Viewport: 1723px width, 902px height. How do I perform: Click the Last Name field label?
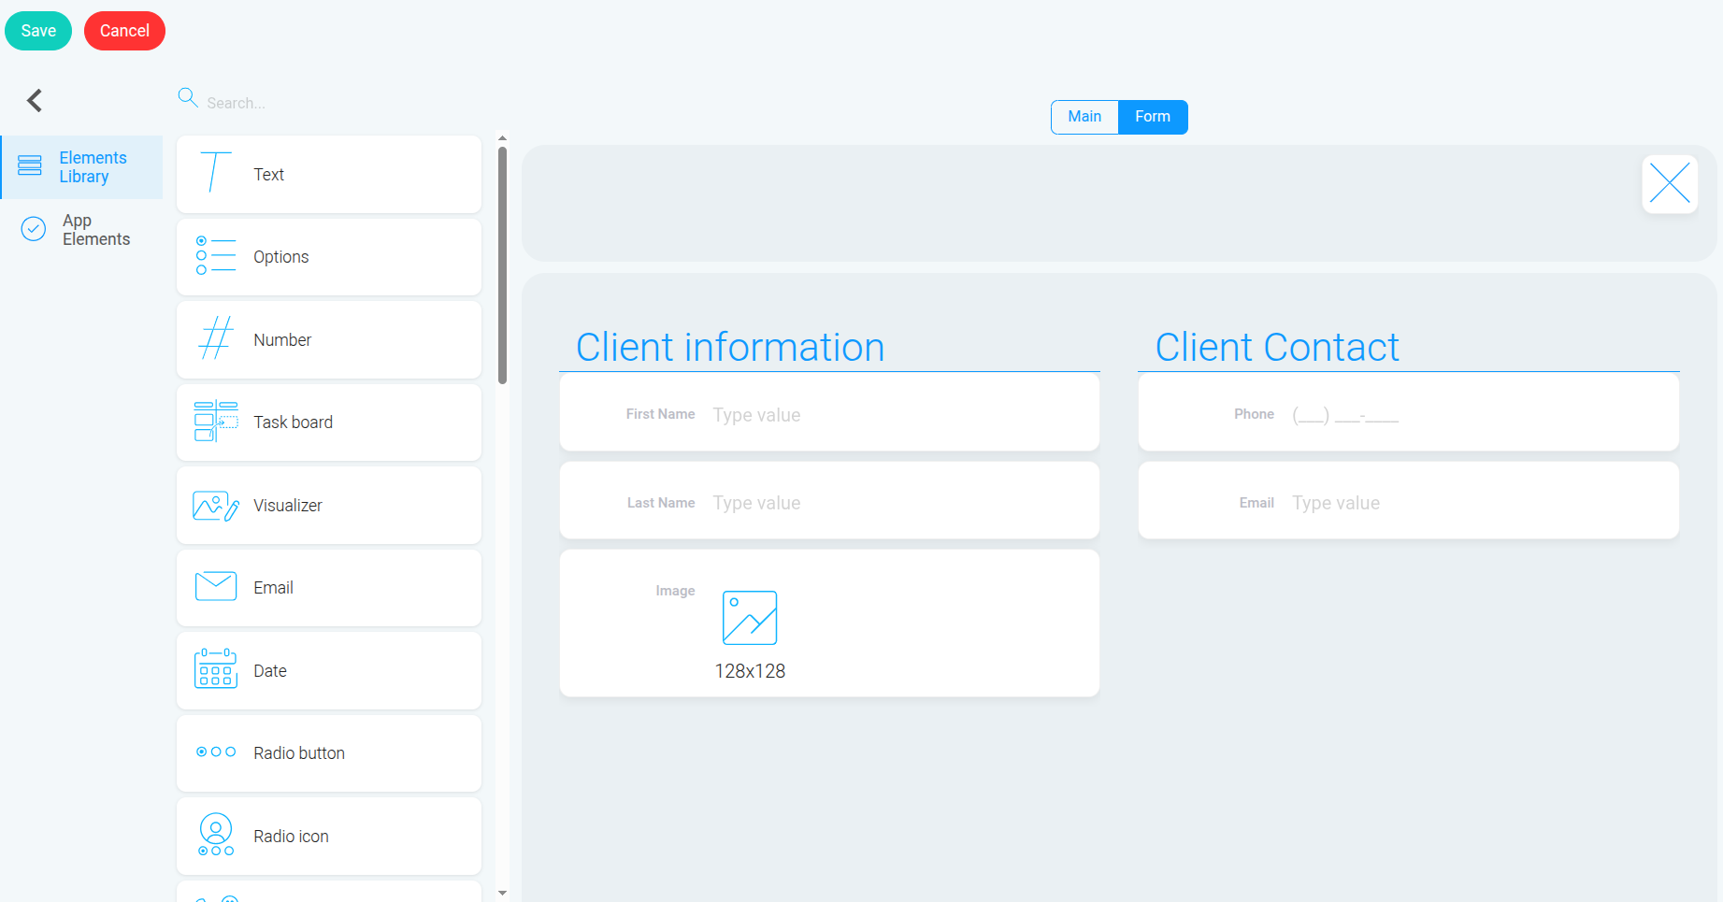tap(661, 503)
